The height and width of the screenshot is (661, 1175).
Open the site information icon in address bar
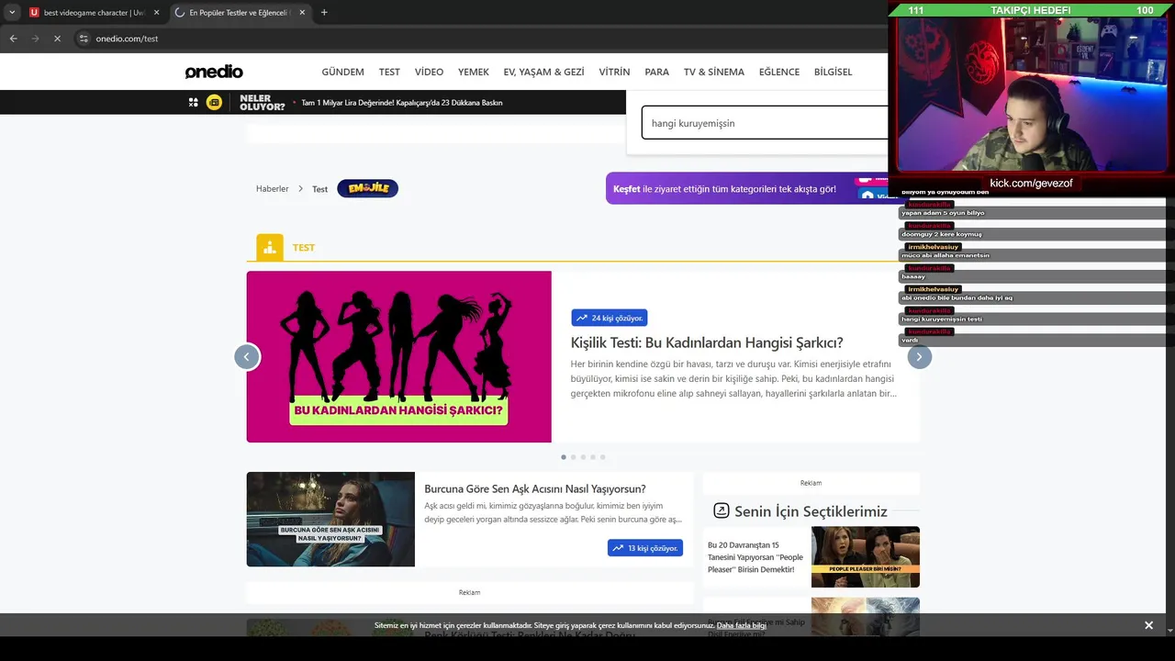pyautogui.click(x=84, y=39)
